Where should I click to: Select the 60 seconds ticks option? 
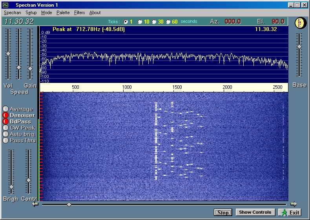click(x=168, y=22)
